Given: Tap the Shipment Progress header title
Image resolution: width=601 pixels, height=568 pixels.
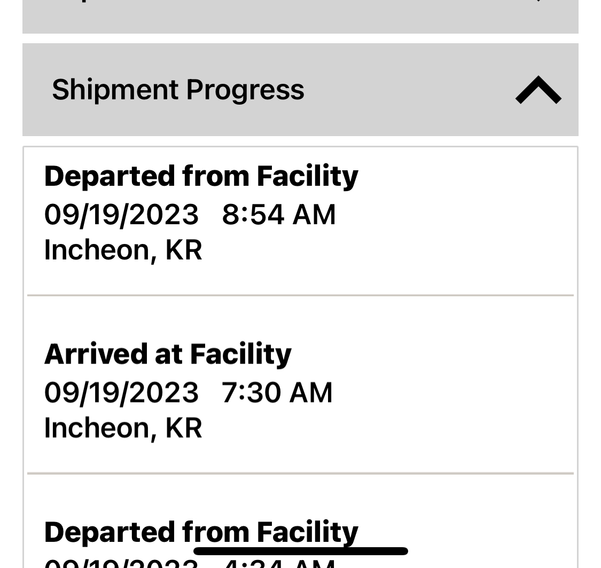Looking at the screenshot, I should pos(178,90).
